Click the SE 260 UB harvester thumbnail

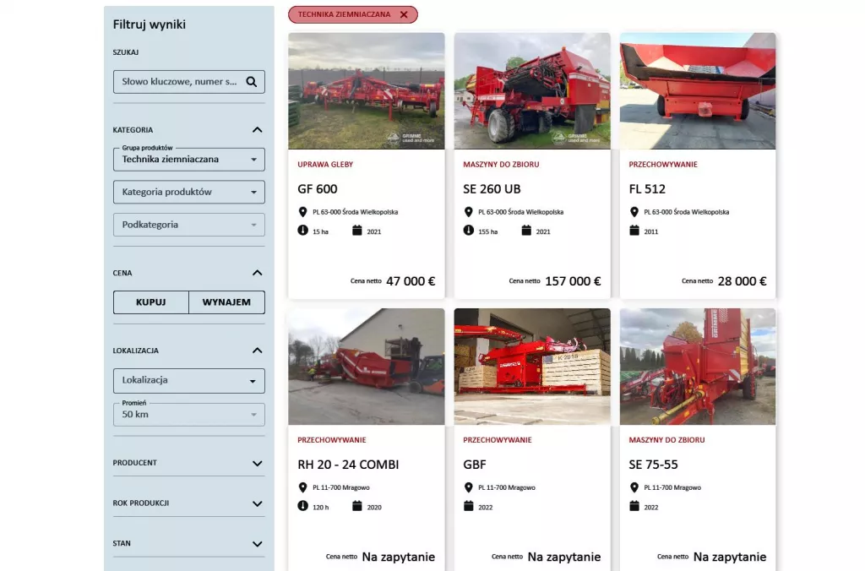pos(532,91)
